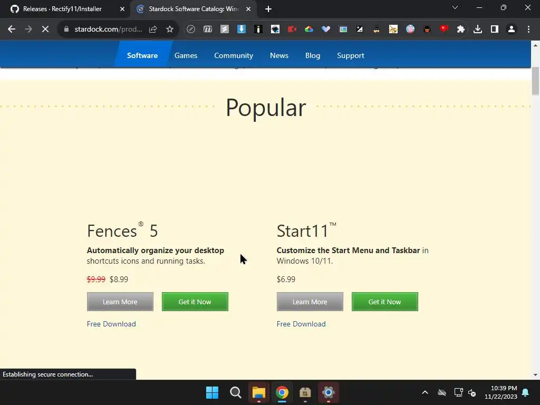Open the Software menu on Stardock
Image resolution: width=540 pixels, height=405 pixels.
click(x=142, y=55)
